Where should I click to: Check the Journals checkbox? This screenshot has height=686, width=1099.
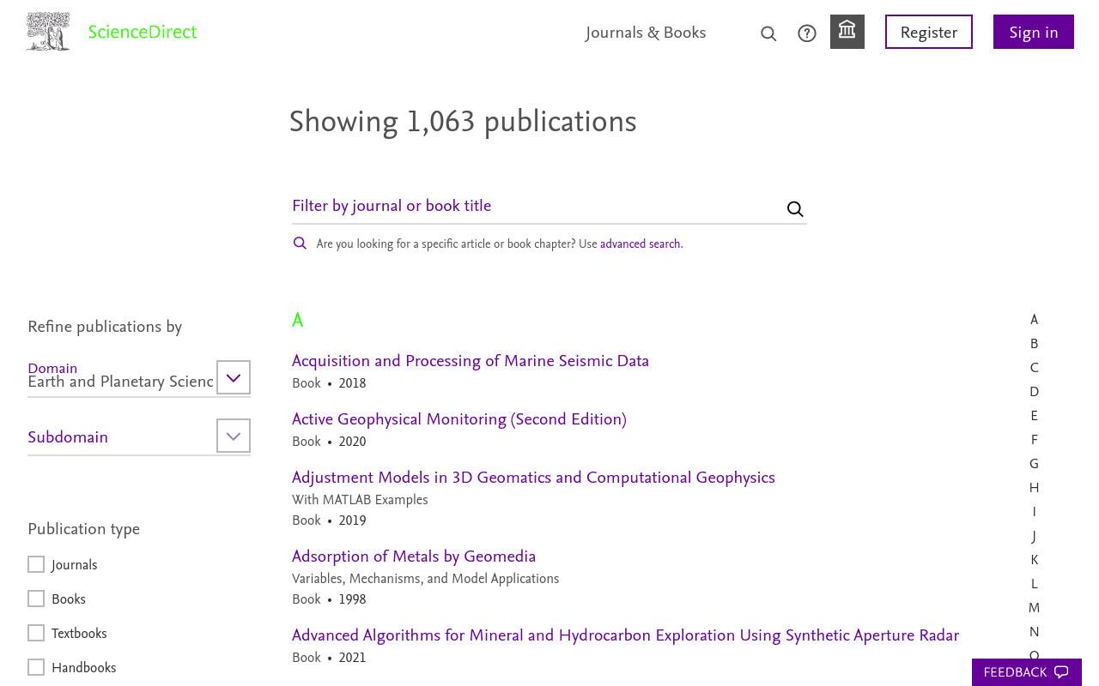click(x=36, y=564)
